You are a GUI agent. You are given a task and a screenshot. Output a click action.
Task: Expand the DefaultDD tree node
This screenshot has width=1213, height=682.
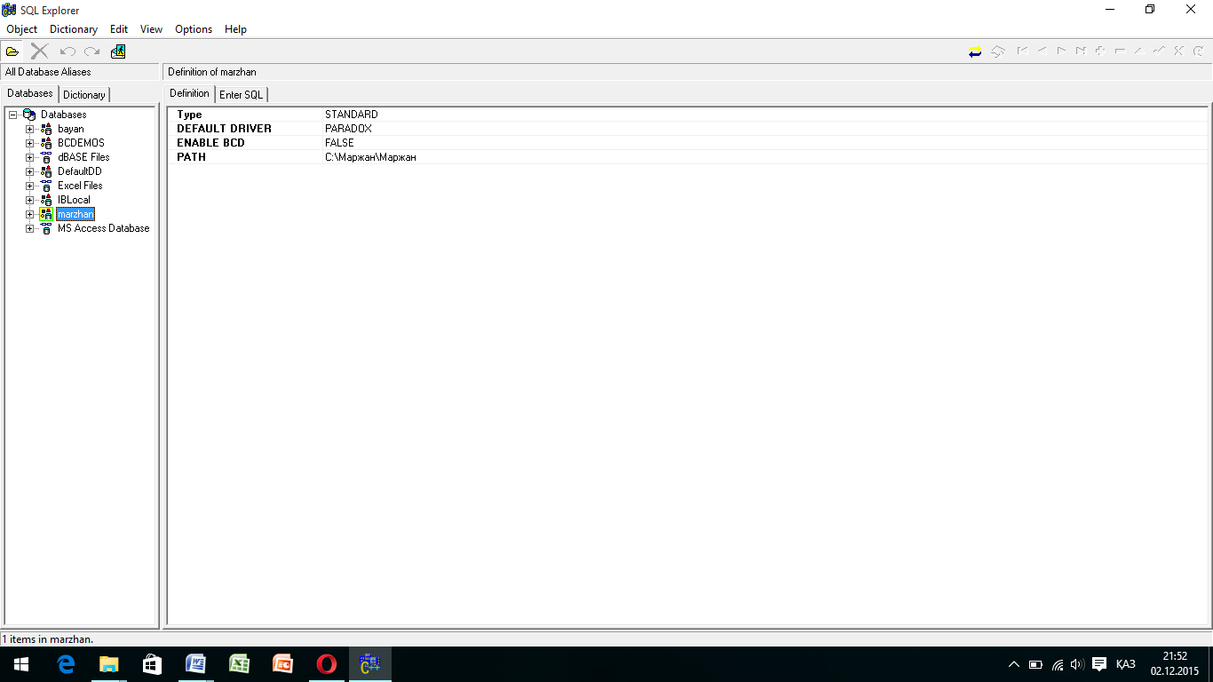(30, 171)
